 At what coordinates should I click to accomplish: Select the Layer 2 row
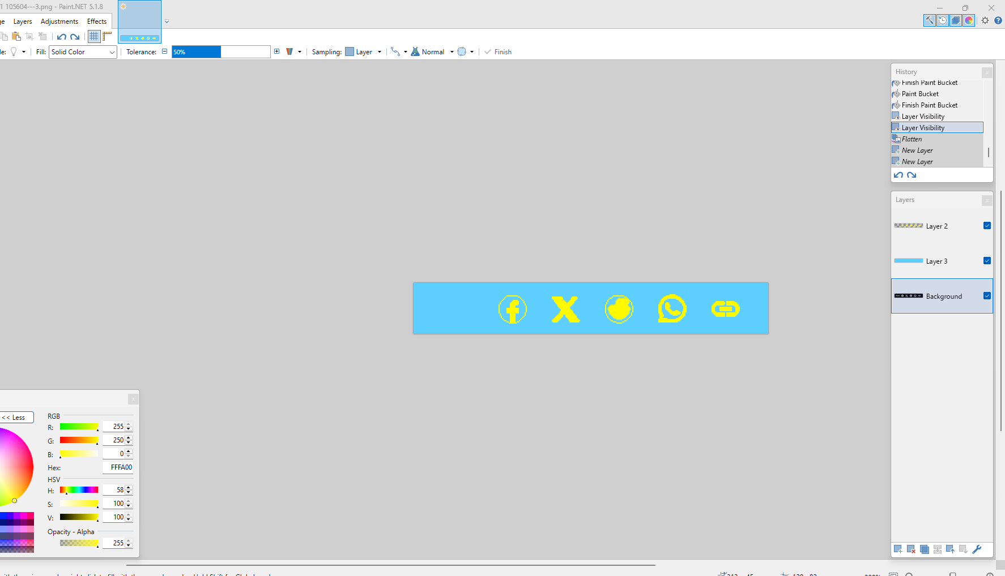(942, 226)
